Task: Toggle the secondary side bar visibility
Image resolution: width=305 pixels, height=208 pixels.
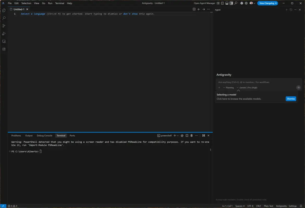Action: [231, 3]
